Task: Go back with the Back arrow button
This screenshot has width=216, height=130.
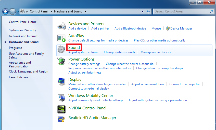Action: click(x=6, y=11)
